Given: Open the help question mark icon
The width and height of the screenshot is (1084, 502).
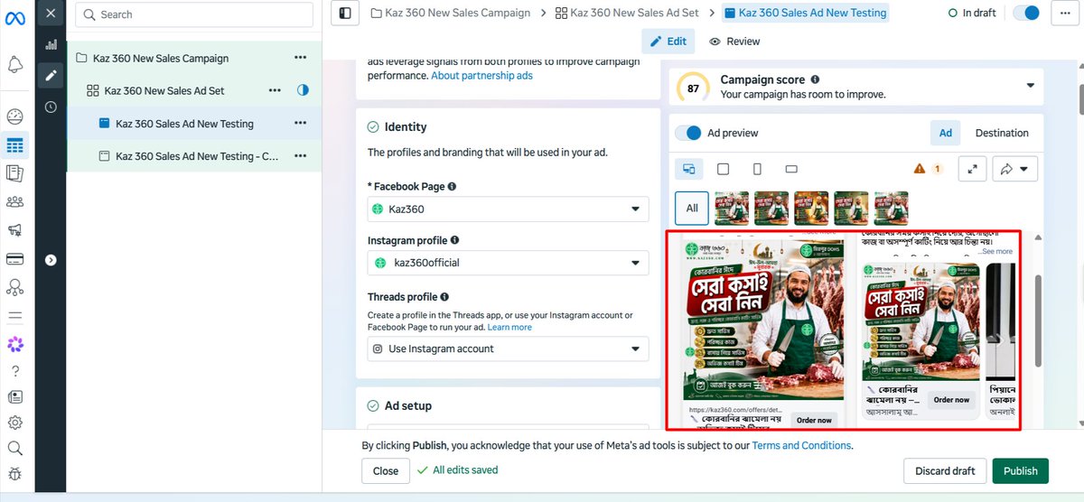Looking at the screenshot, I should [x=15, y=371].
